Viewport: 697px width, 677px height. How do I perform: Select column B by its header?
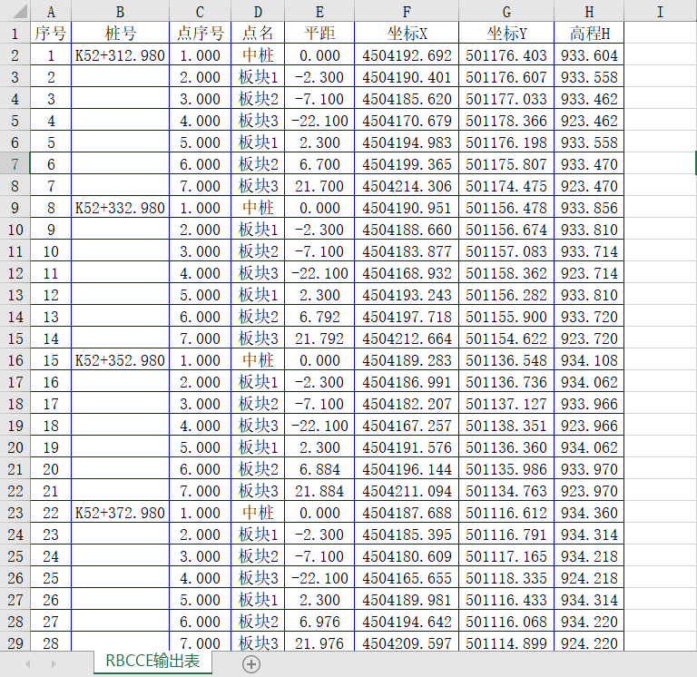click(120, 12)
